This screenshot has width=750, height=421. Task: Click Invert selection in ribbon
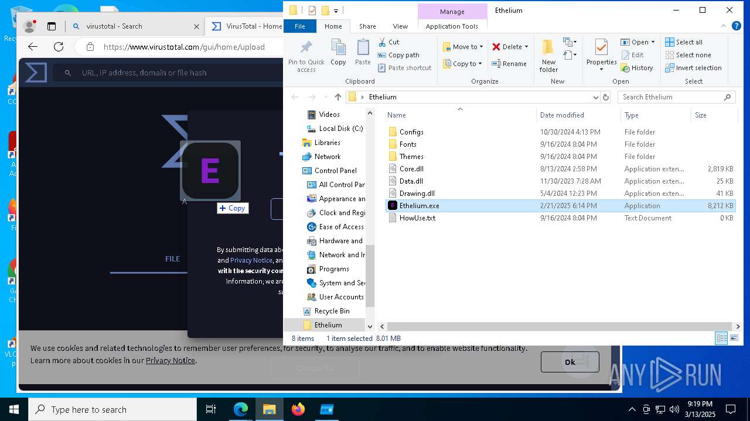(x=693, y=68)
